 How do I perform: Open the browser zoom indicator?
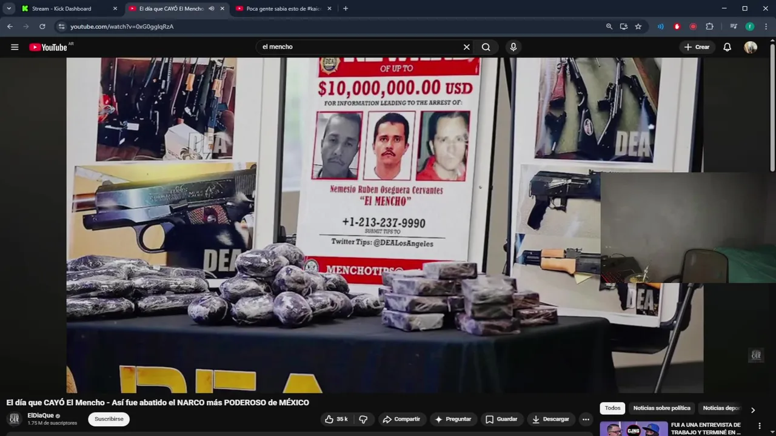click(609, 27)
